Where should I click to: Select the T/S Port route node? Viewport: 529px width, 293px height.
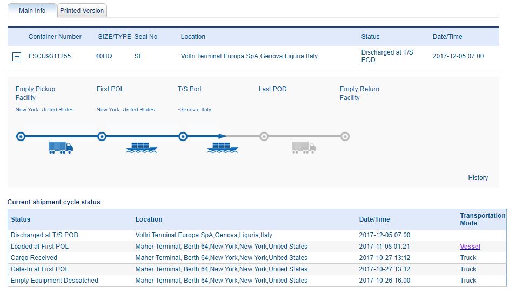183,137
